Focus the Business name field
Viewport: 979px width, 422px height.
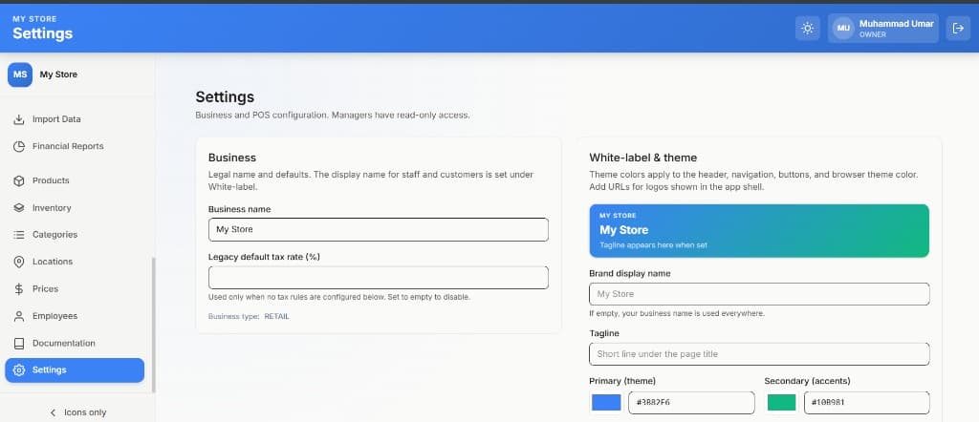(379, 229)
